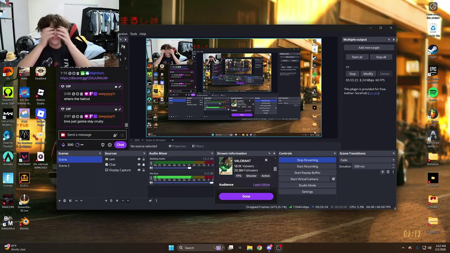Click the Stream Information panel scrollbar
450x253 pixels.
275,169
